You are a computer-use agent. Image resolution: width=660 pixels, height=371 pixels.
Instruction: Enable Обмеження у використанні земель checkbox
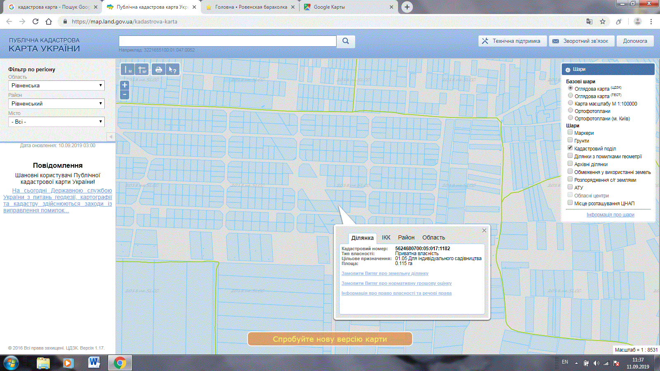pyautogui.click(x=570, y=171)
